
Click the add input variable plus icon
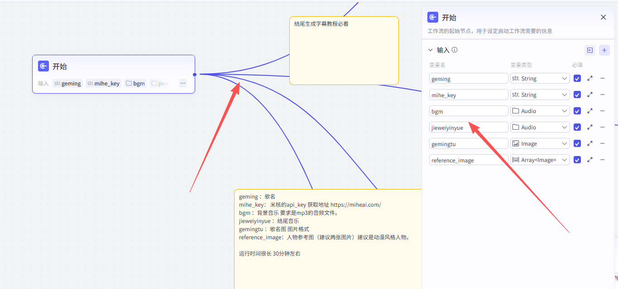point(604,50)
